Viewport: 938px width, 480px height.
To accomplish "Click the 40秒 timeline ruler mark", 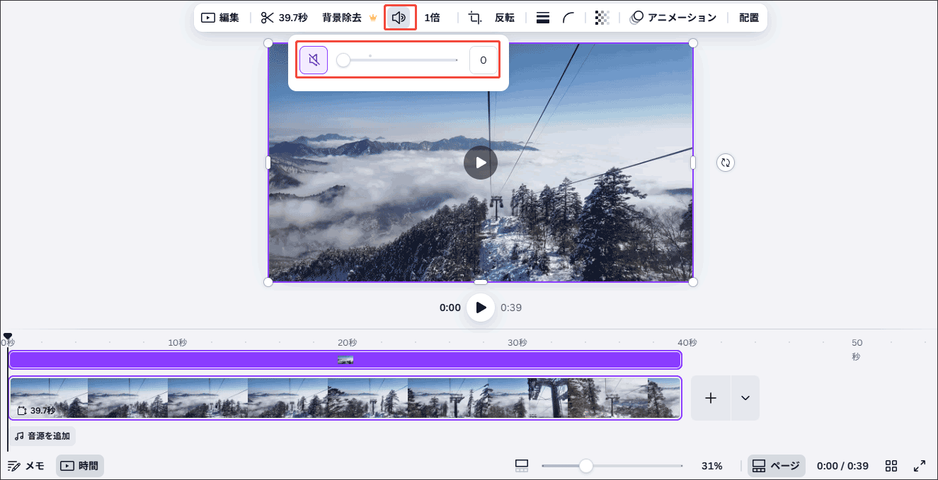I will (687, 343).
